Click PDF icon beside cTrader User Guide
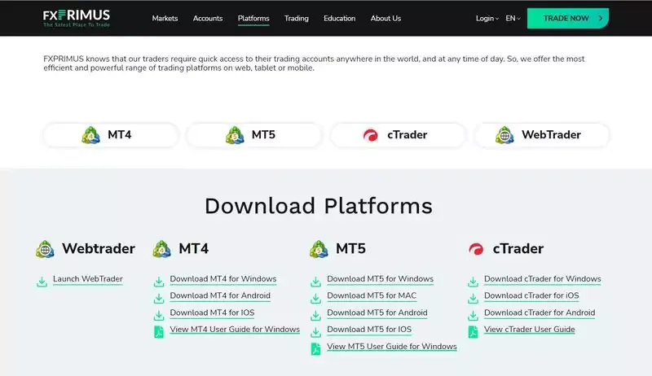 point(473,332)
